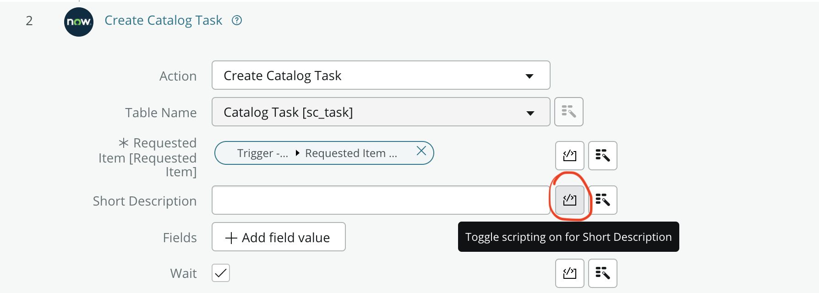The height and width of the screenshot is (293, 819).
Task: Open data pill picker beside Table Name
Action: (x=568, y=112)
